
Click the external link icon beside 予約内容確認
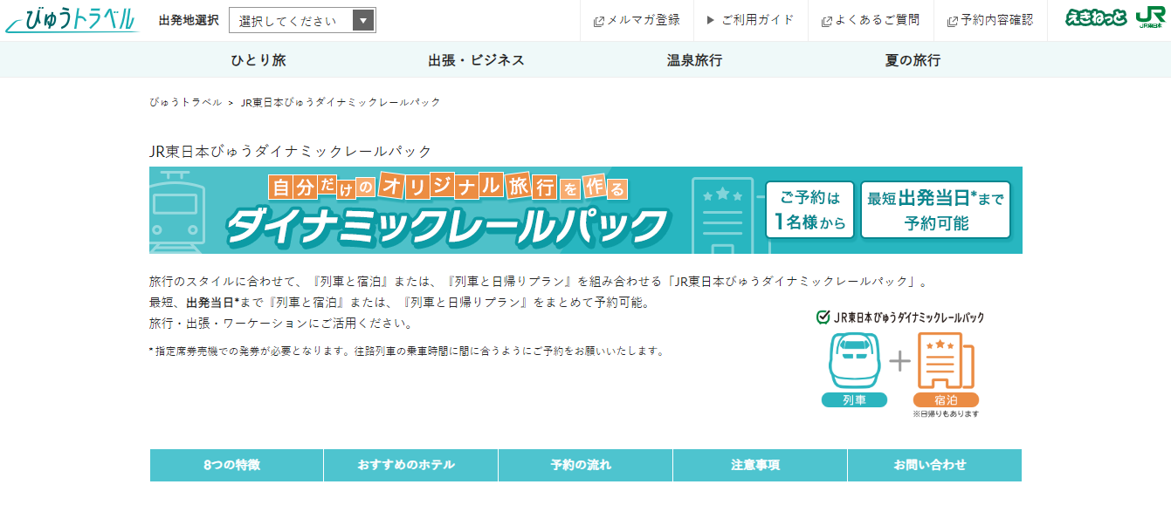pyautogui.click(x=952, y=21)
